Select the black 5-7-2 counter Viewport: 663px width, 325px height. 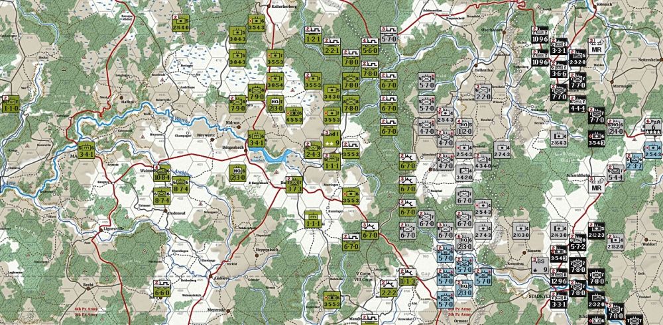tap(577, 242)
